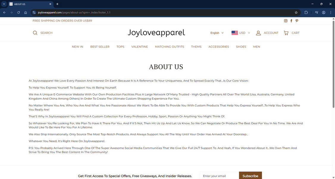Open the browser extensions puzzle icon
This screenshot has height=179, width=335.
click(306, 12)
